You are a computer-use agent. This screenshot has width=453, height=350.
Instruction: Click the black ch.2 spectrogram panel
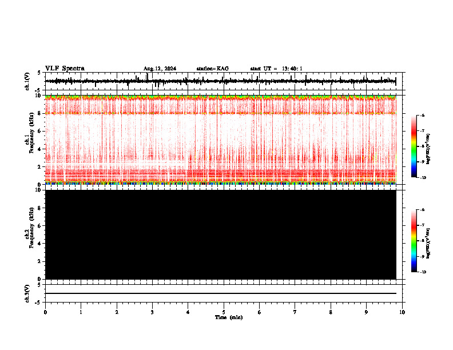220,234
